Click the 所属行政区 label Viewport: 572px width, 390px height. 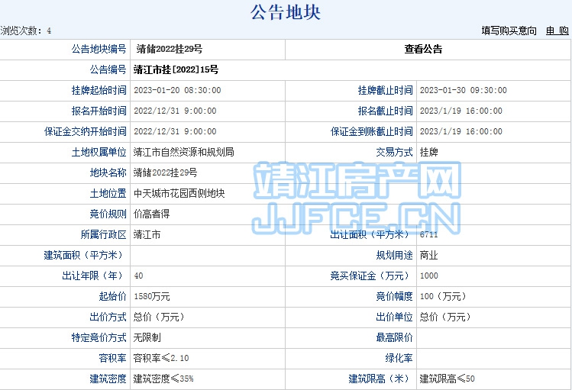pos(104,234)
